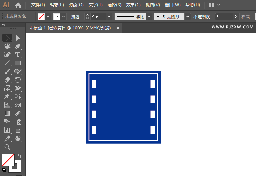Click the 100% opacity field

pos(224,16)
